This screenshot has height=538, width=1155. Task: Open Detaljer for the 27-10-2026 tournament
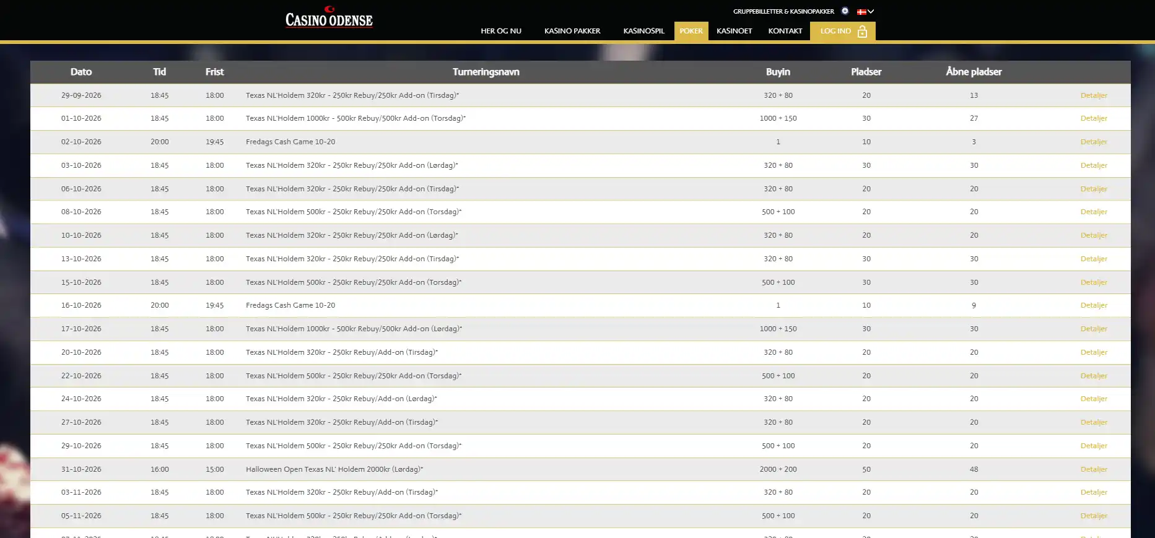(1094, 422)
